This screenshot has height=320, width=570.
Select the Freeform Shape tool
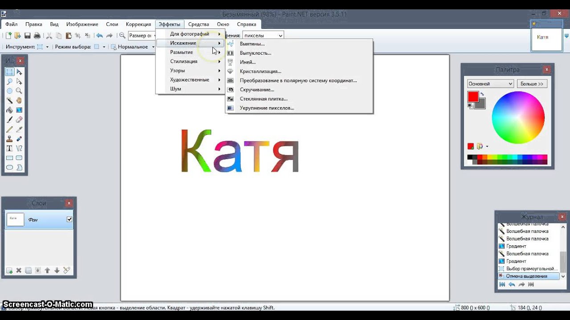[x=19, y=168]
